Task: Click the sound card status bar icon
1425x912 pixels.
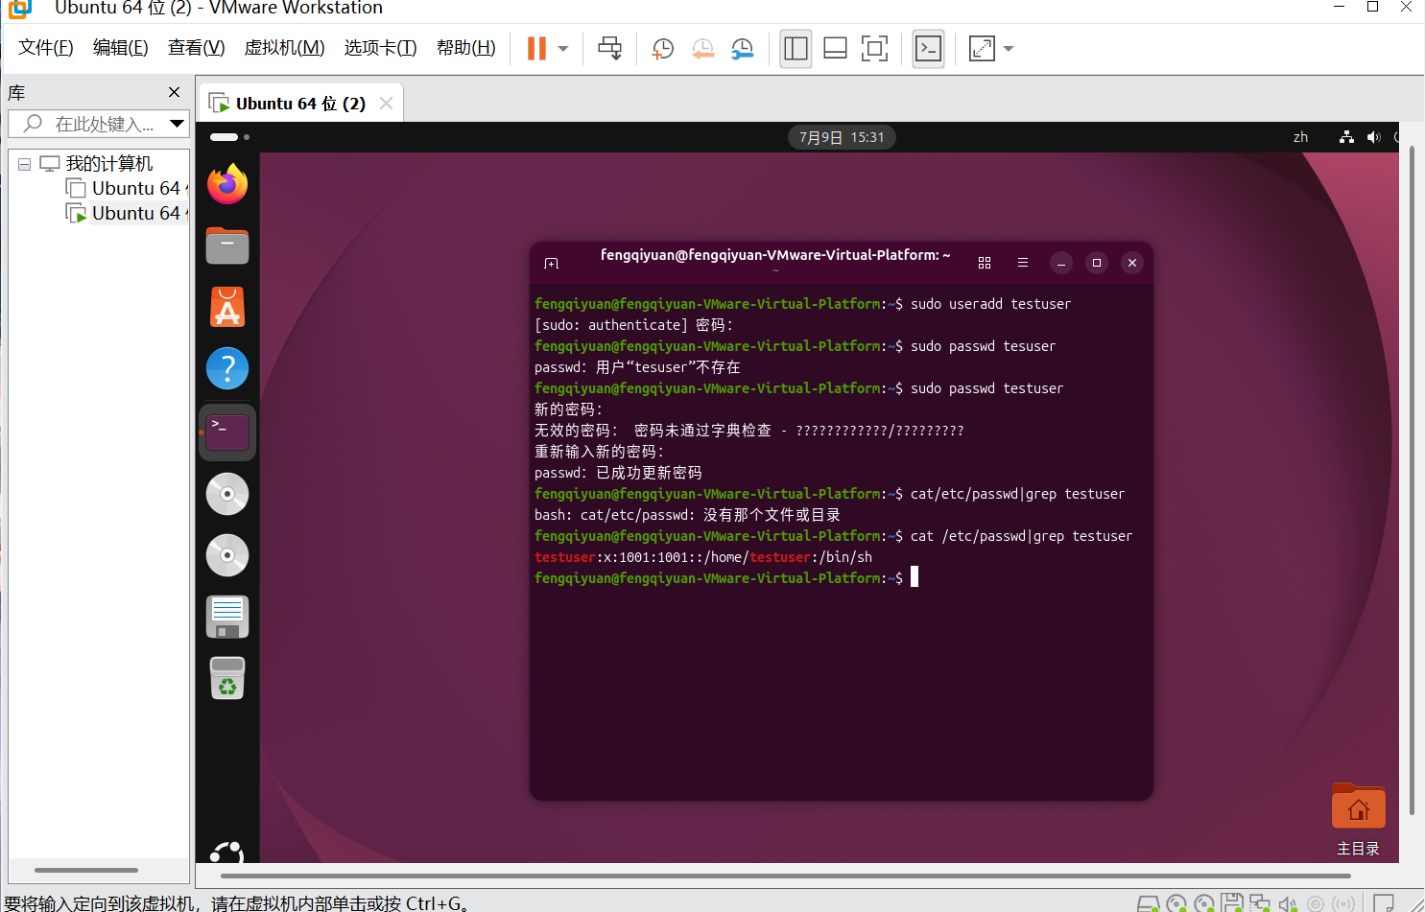Action: [1287, 903]
